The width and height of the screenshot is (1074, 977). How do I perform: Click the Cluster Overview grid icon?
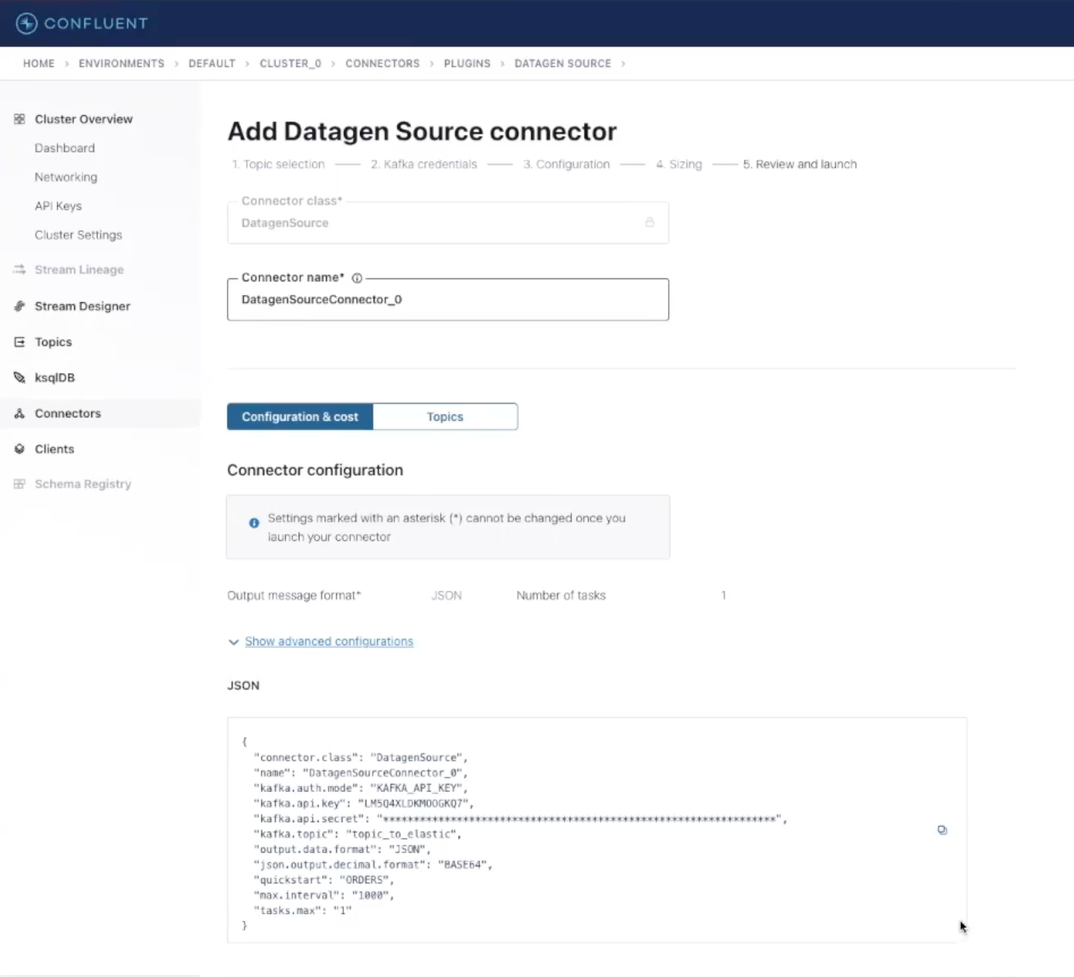point(19,119)
